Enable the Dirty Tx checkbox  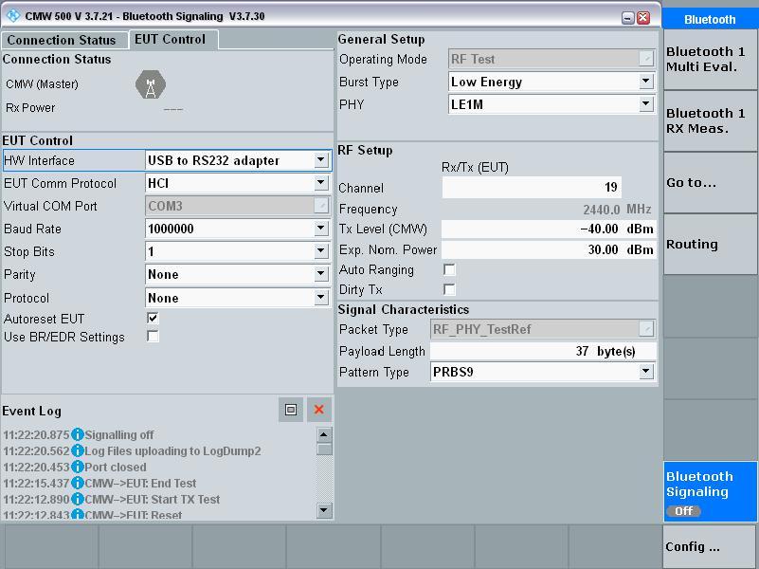[x=449, y=289]
